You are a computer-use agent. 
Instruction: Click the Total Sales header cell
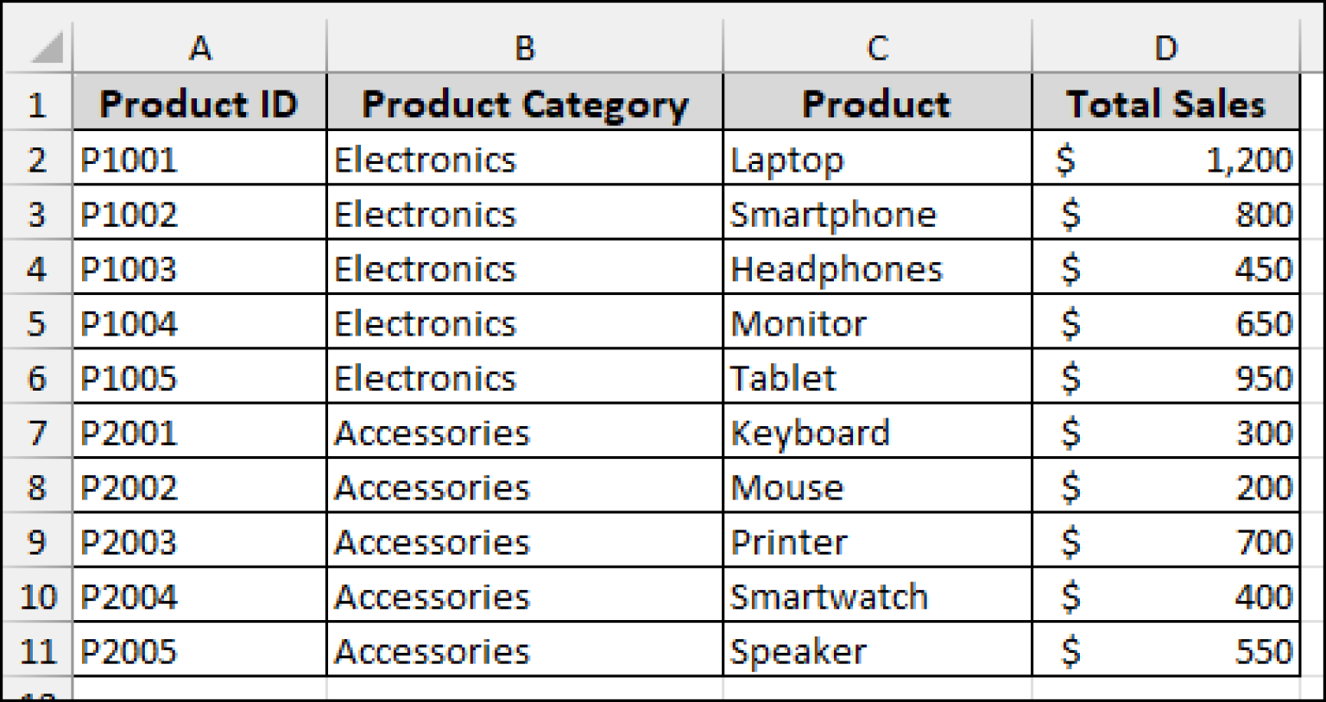pyautogui.click(x=1166, y=103)
